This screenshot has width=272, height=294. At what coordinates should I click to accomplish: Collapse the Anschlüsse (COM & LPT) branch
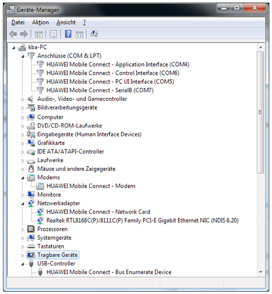tap(22, 56)
